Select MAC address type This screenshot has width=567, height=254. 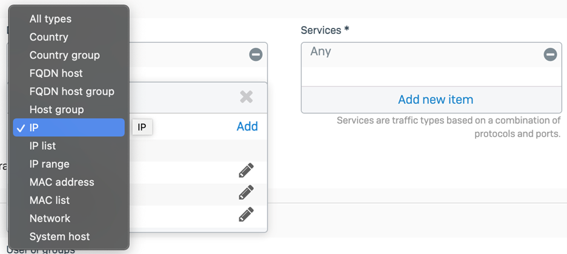click(61, 182)
